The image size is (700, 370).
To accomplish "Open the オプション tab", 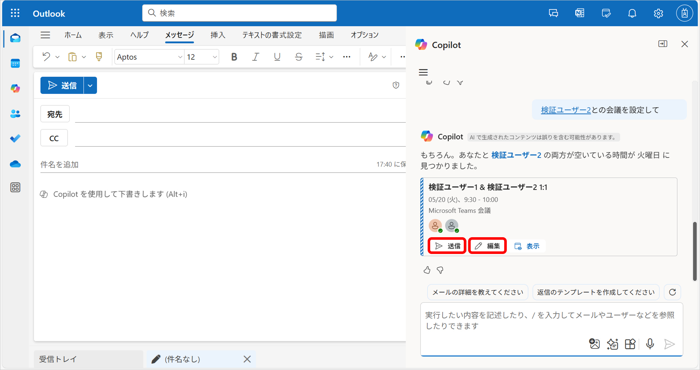I will (x=365, y=35).
